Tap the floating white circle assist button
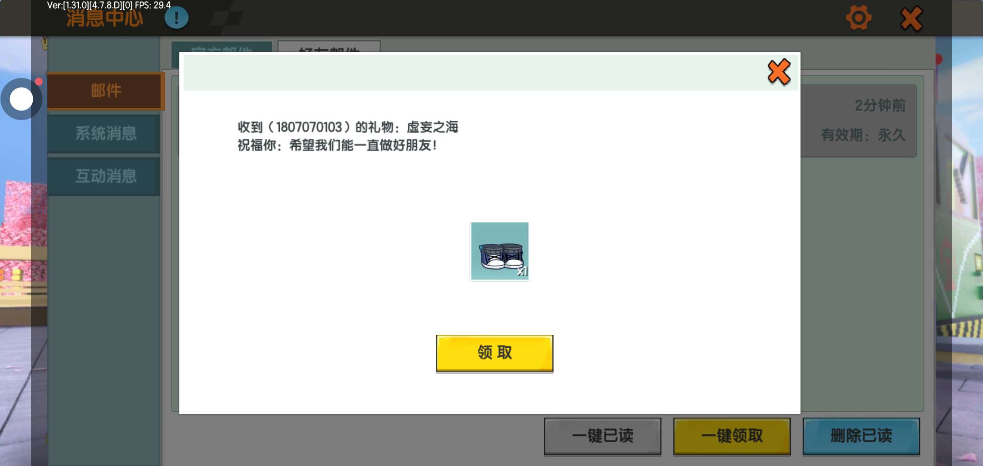This screenshot has height=466, width=983. pyautogui.click(x=21, y=99)
